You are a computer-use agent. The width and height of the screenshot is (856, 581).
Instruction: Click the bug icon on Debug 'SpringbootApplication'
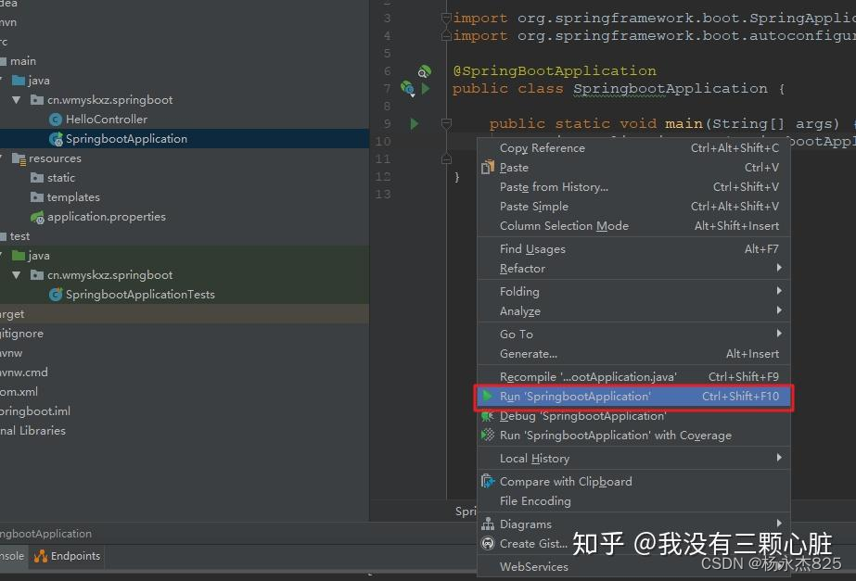tap(488, 415)
